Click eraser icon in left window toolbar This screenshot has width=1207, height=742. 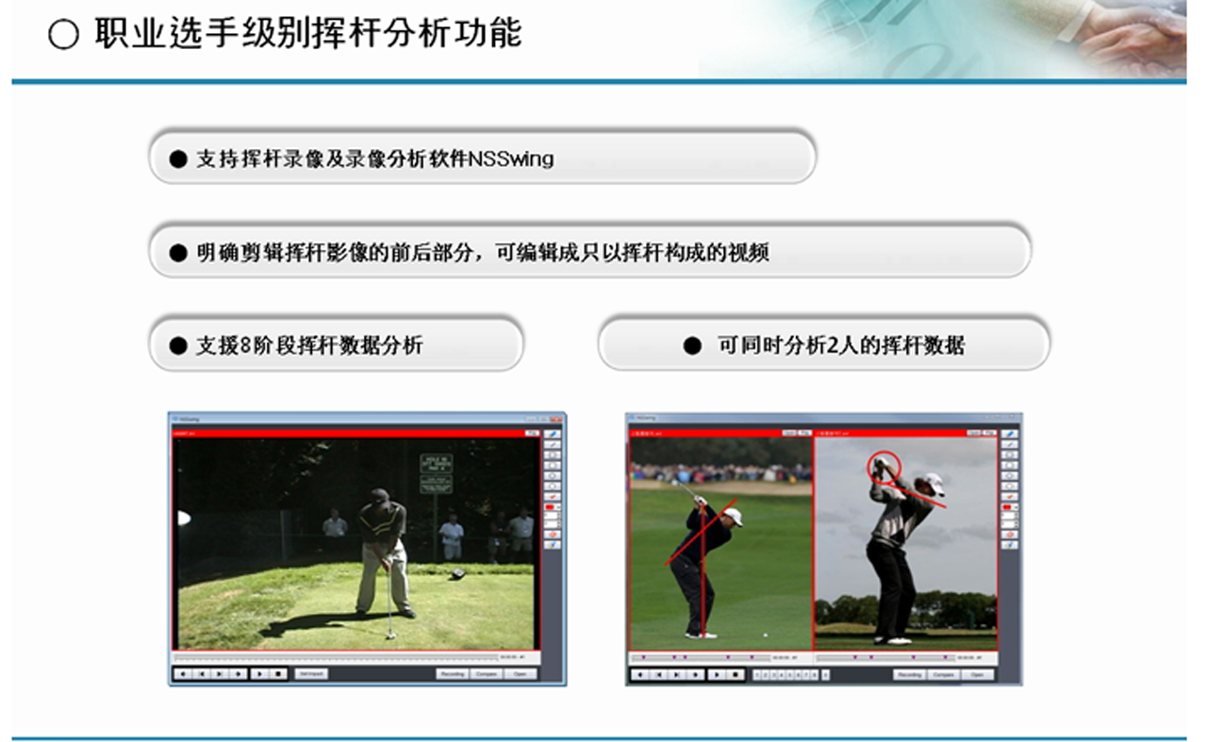point(553,535)
